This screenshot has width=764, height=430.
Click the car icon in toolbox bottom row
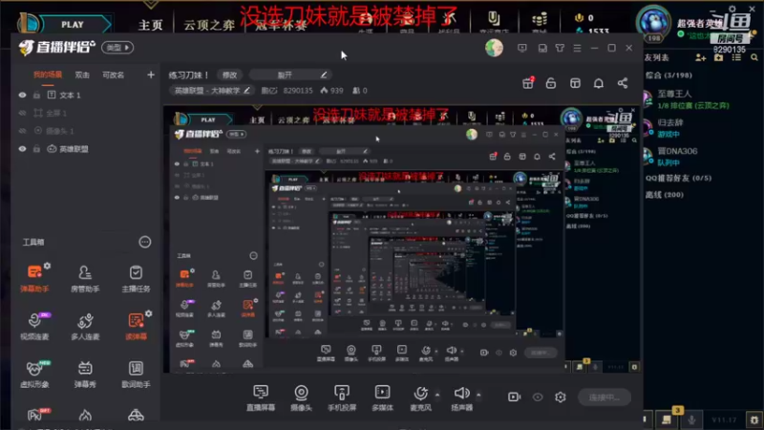click(136, 415)
